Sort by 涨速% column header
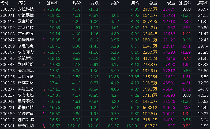Viewport: 210px width, 129px height. (x=185, y=3)
